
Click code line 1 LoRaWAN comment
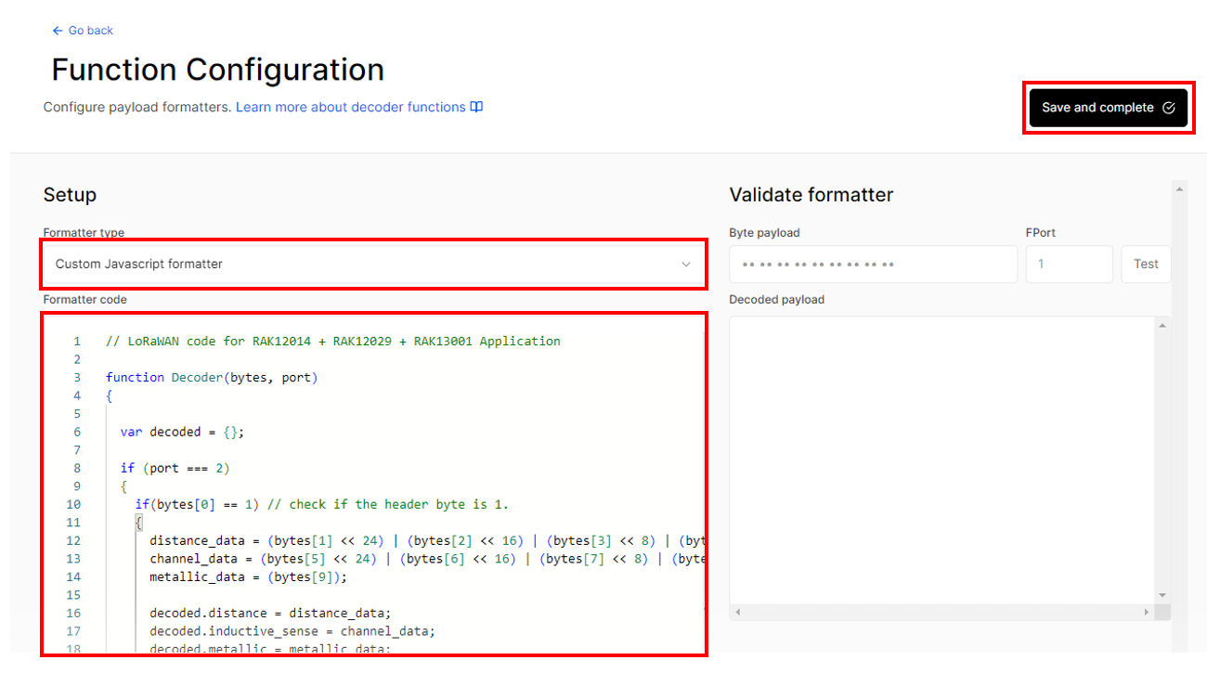333,341
